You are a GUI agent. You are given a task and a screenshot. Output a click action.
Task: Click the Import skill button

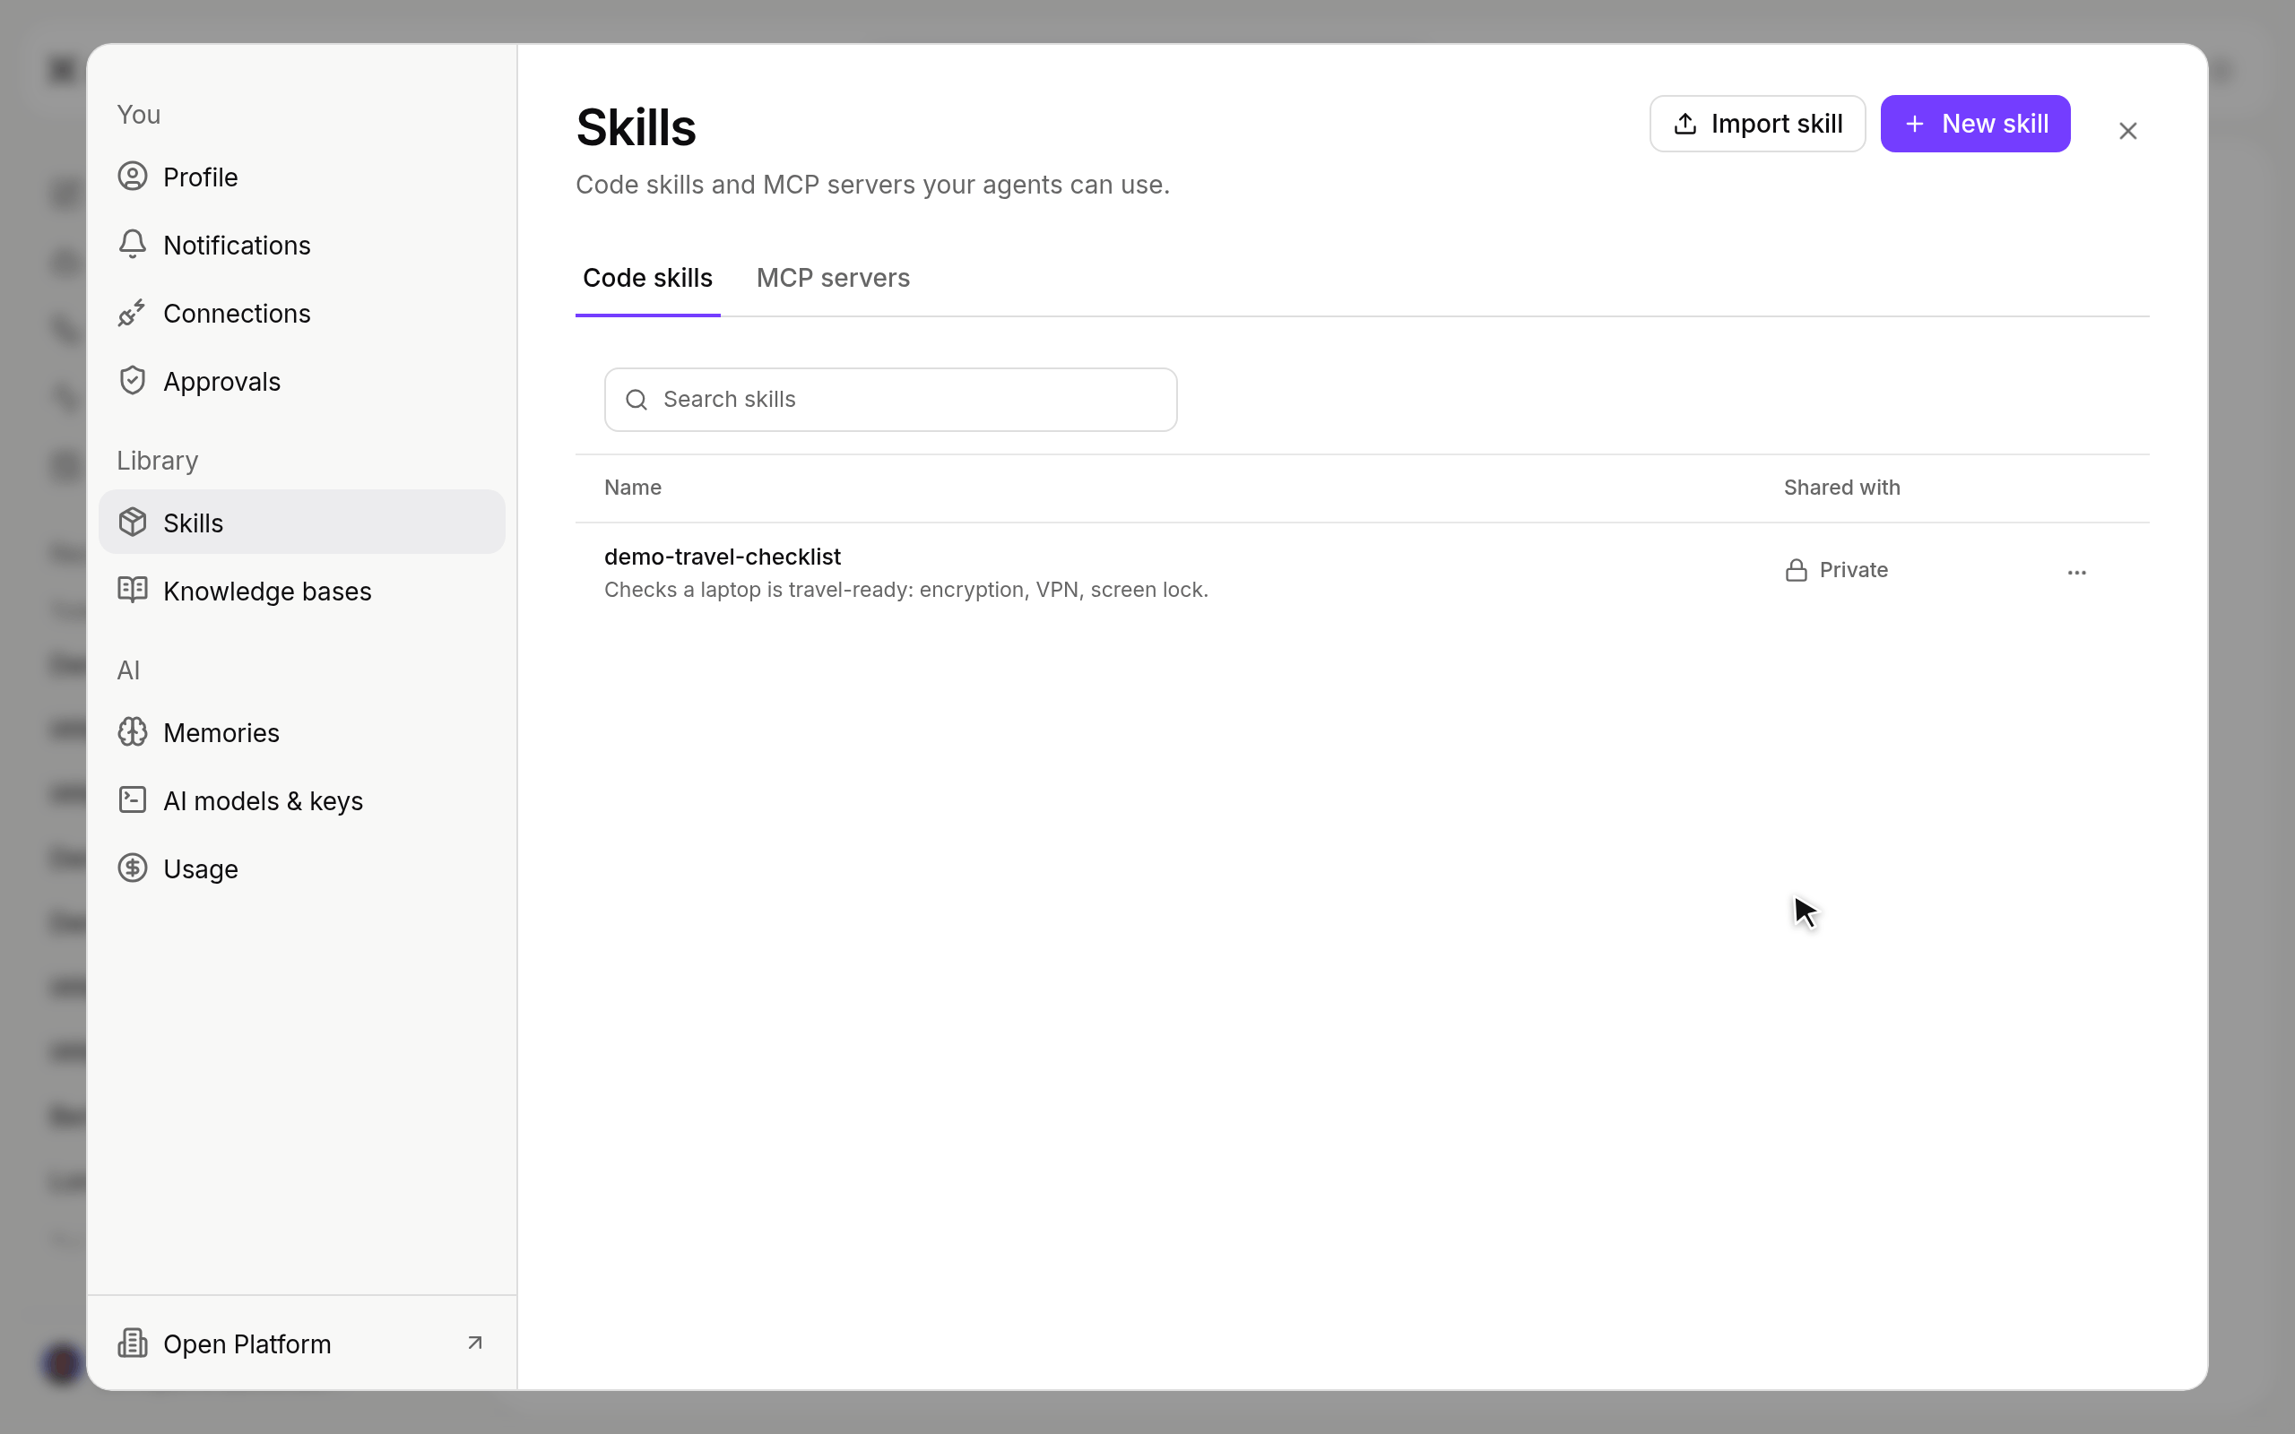click(1757, 124)
